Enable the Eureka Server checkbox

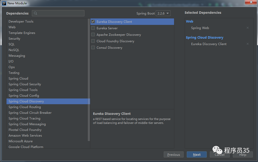click(93, 28)
